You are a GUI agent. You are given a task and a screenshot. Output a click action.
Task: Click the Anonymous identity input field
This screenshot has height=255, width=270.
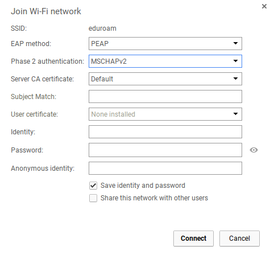[165, 168]
